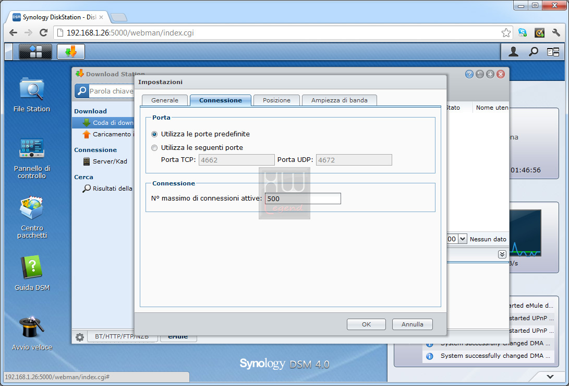The width and height of the screenshot is (569, 386).
Task: Click Porta UDP input field
Action: point(354,160)
